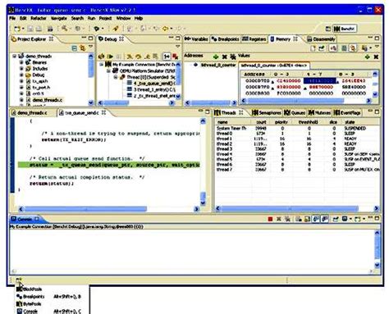Open New wizard dropdown arrow

[x=23, y=29]
